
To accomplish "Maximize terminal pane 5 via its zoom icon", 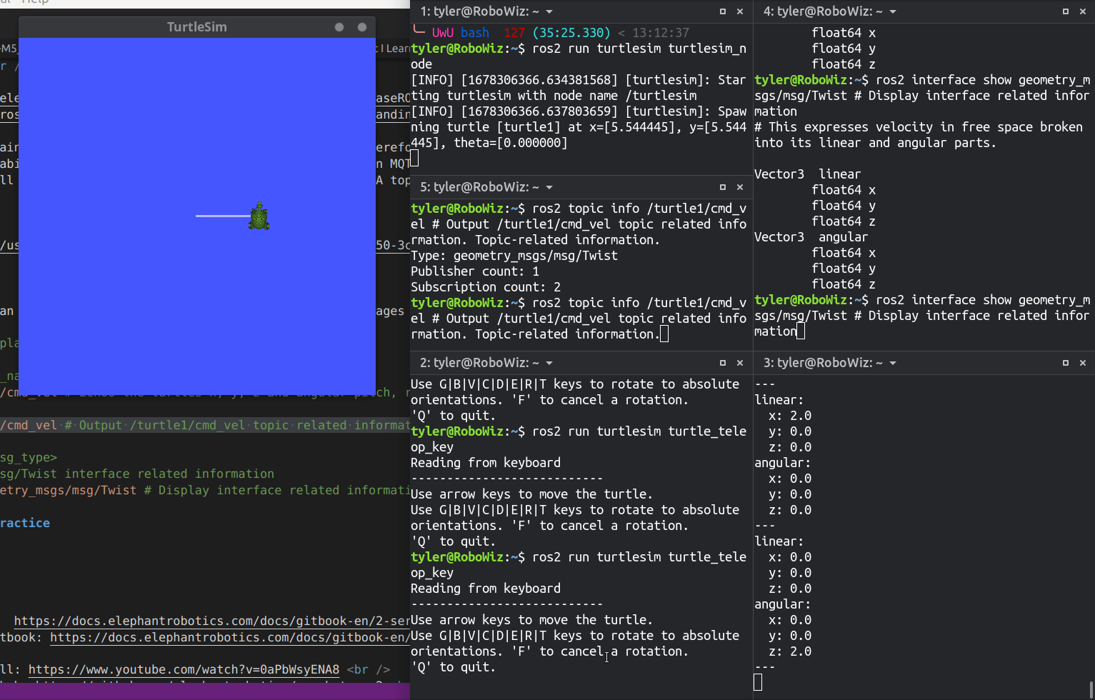I will (722, 187).
